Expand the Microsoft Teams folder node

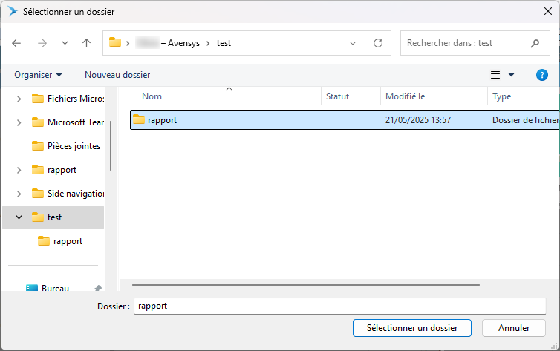19,122
